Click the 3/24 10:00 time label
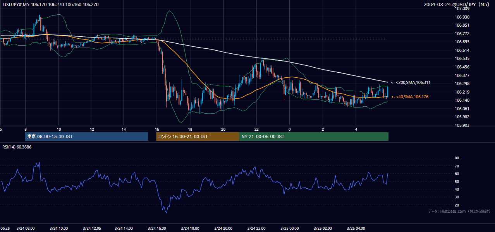 (x=59, y=229)
